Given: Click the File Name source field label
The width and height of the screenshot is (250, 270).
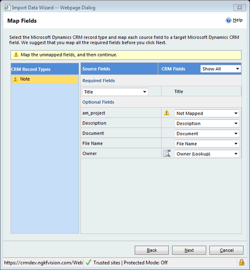Looking at the screenshot, I should click(92, 143).
